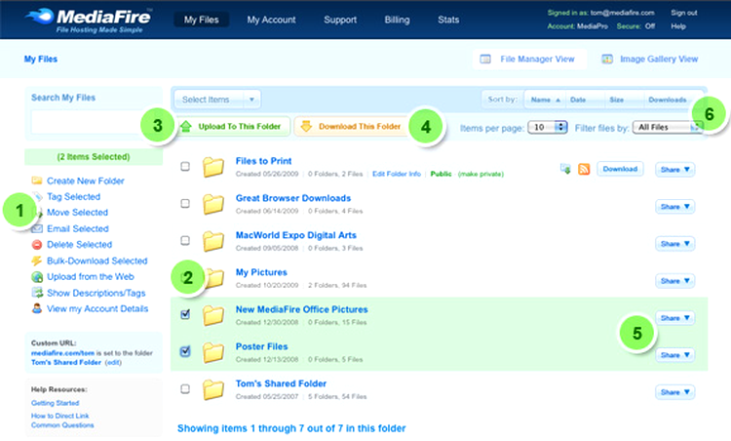Viewport: 731px width, 441px height.
Task: Open Share dropdown for Files to Print
Action: coord(674,170)
